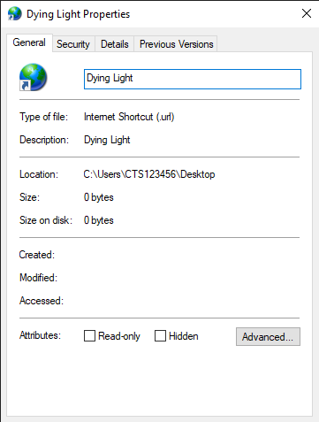Click the globe icon in title bar
The height and width of the screenshot is (422, 319).
pos(15,13)
